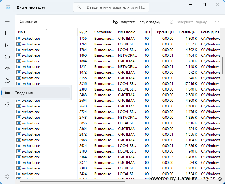Sort by the Командная column header

[210, 32]
